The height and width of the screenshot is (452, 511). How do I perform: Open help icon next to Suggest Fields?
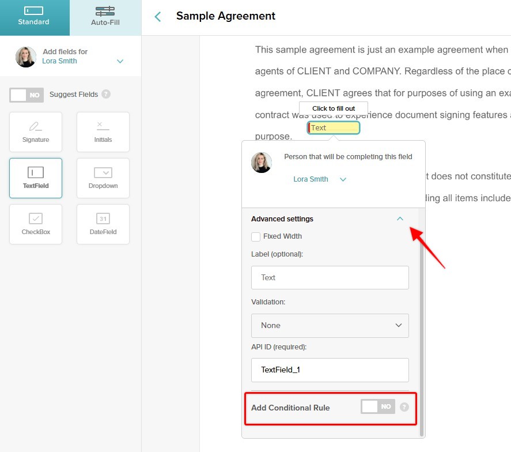(106, 94)
